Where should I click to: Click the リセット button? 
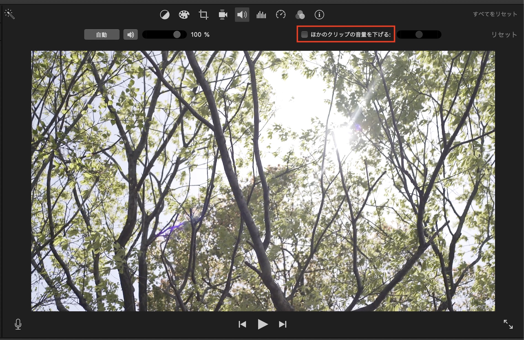point(504,34)
